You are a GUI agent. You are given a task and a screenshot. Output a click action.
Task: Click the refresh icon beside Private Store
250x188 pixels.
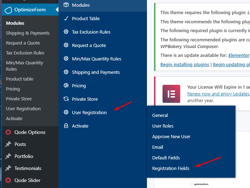click(x=66, y=99)
